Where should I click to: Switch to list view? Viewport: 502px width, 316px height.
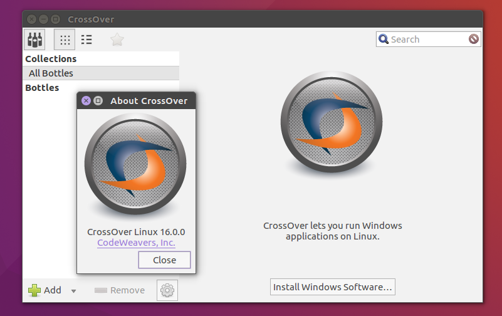pos(86,39)
